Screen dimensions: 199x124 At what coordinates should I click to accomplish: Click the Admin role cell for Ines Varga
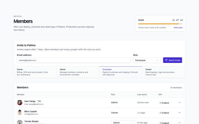coord(114,103)
